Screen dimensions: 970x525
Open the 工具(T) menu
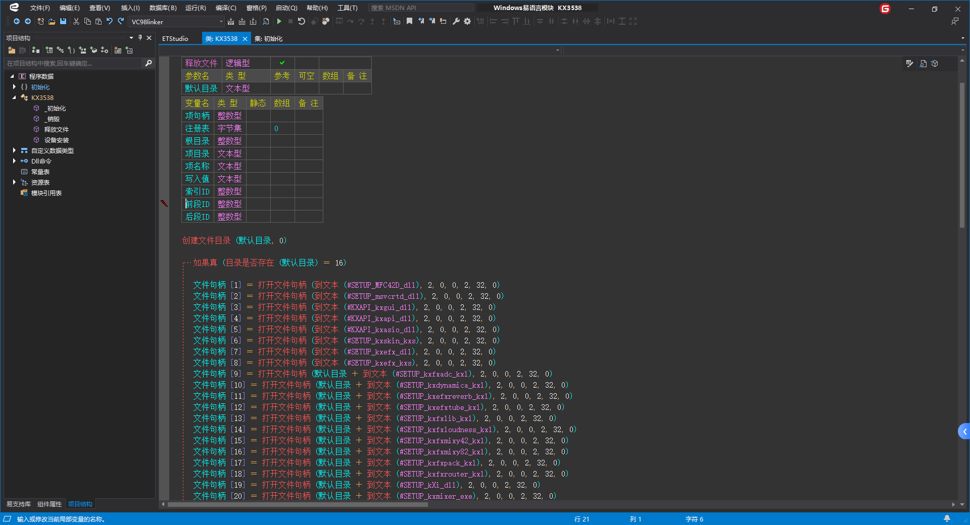[348, 8]
